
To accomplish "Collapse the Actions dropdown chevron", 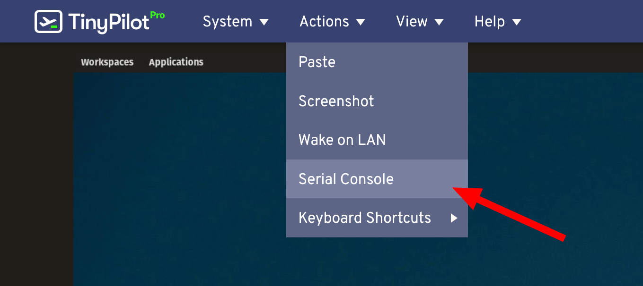I will coord(361,22).
